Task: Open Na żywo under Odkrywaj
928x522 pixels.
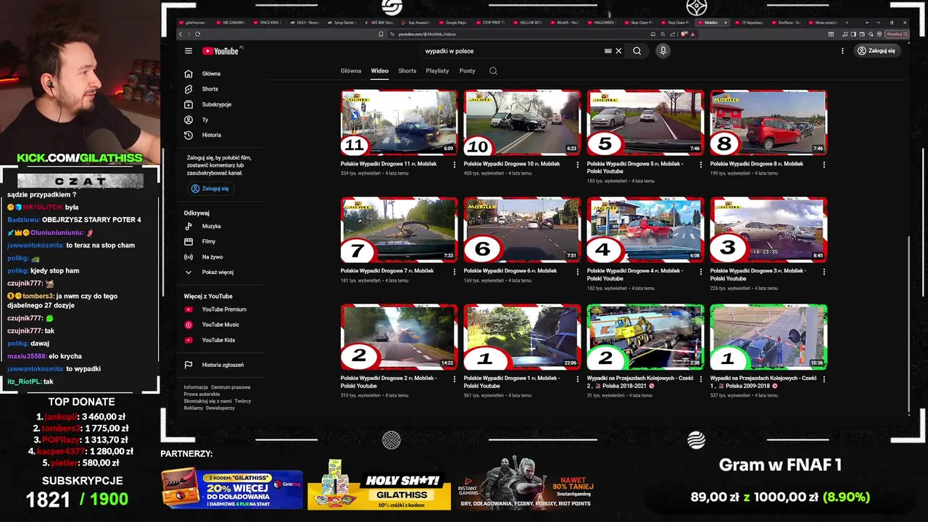Action: (x=212, y=257)
